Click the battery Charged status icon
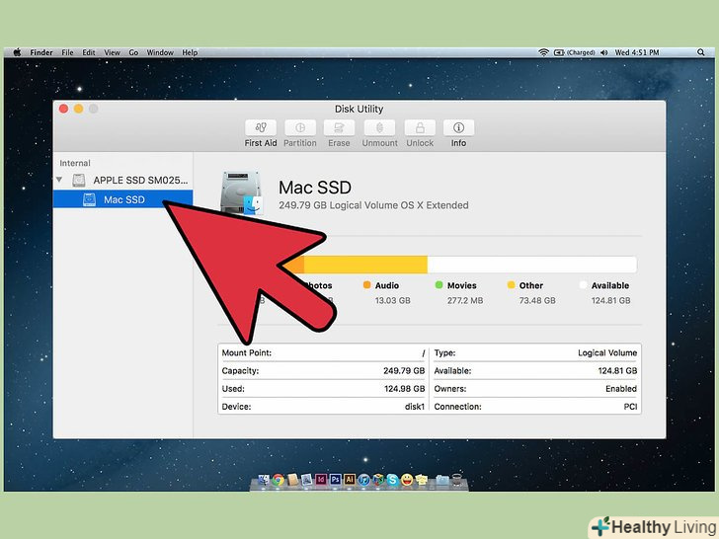 575,52
